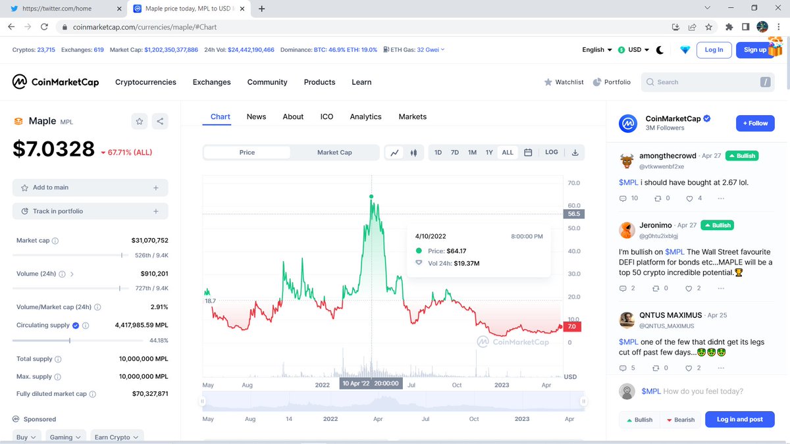Select the candlestick chart icon
The height and width of the screenshot is (444, 790).
[413, 152]
